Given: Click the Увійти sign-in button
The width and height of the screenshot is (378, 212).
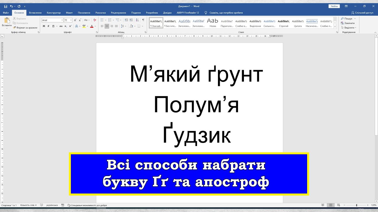Looking at the screenshot, I should click(334, 6).
